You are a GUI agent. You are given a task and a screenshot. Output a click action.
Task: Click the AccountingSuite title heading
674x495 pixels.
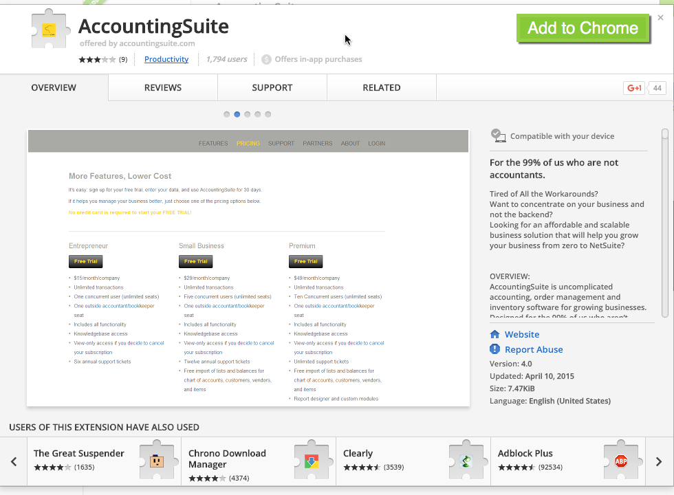[153, 27]
